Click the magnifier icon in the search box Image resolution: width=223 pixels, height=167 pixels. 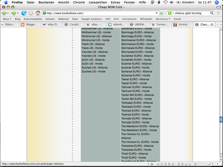click(212, 13)
